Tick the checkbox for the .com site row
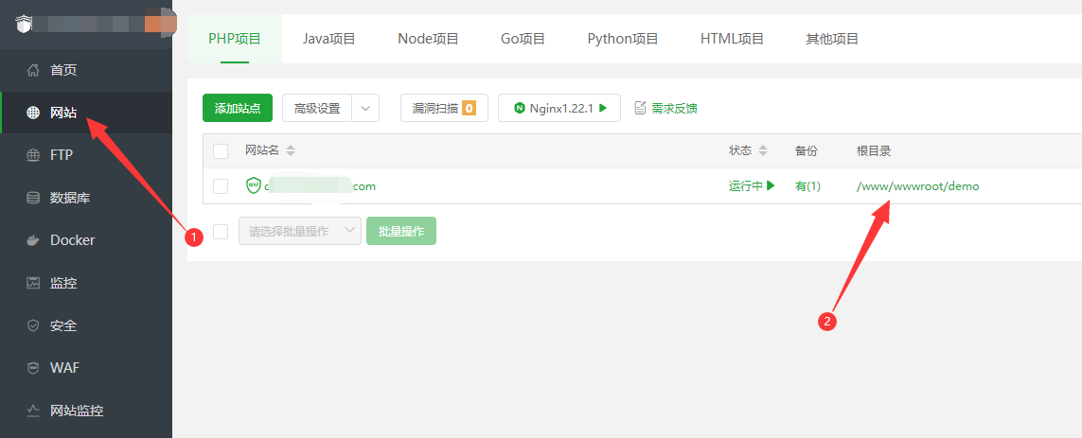 (221, 186)
